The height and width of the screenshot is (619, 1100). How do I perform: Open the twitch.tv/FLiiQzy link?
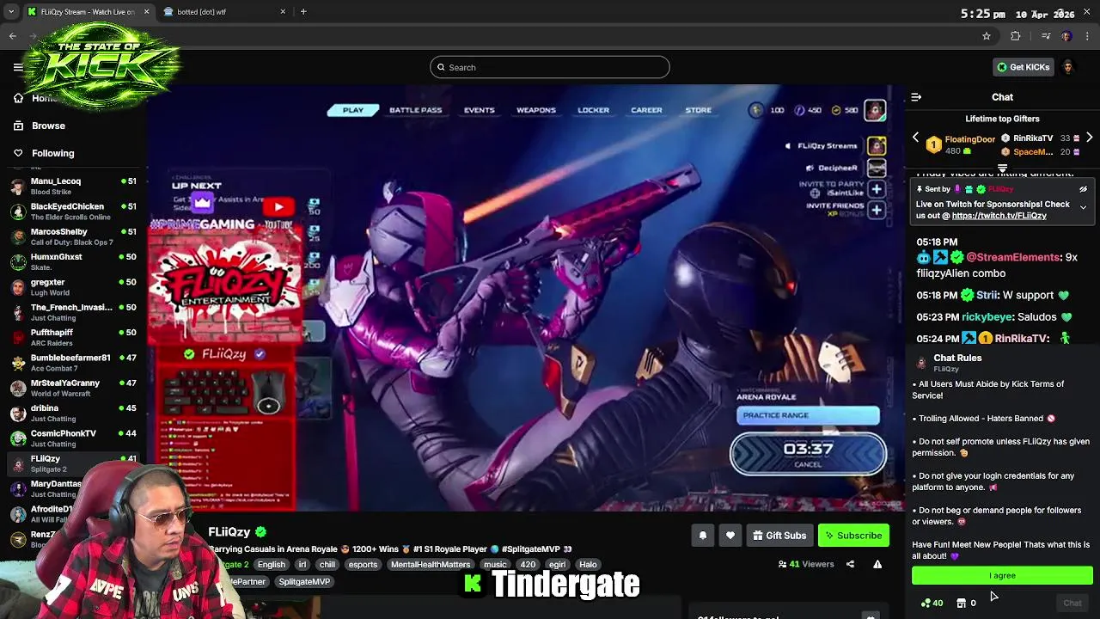tap(999, 216)
